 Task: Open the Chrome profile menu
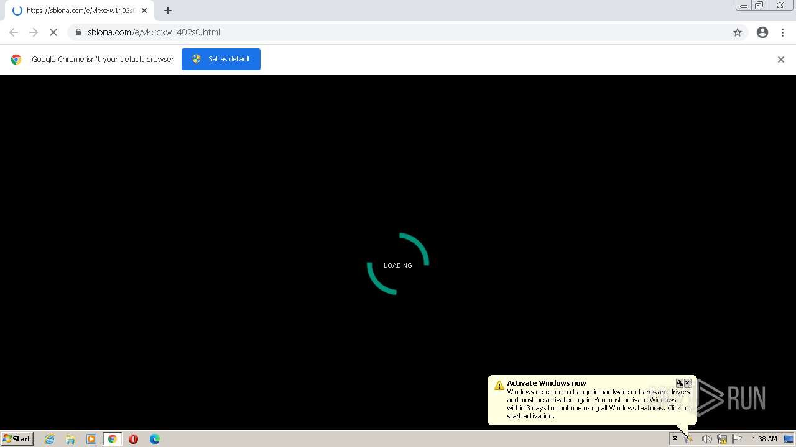(x=762, y=32)
